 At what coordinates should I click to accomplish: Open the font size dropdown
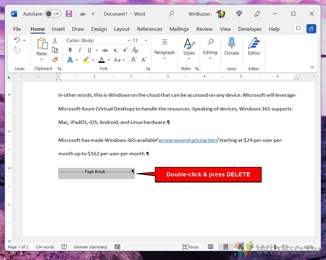(x=146, y=40)
